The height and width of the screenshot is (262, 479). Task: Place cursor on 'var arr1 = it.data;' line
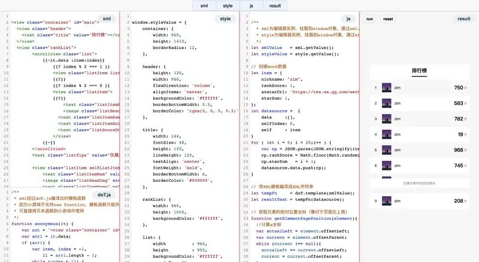46,236
